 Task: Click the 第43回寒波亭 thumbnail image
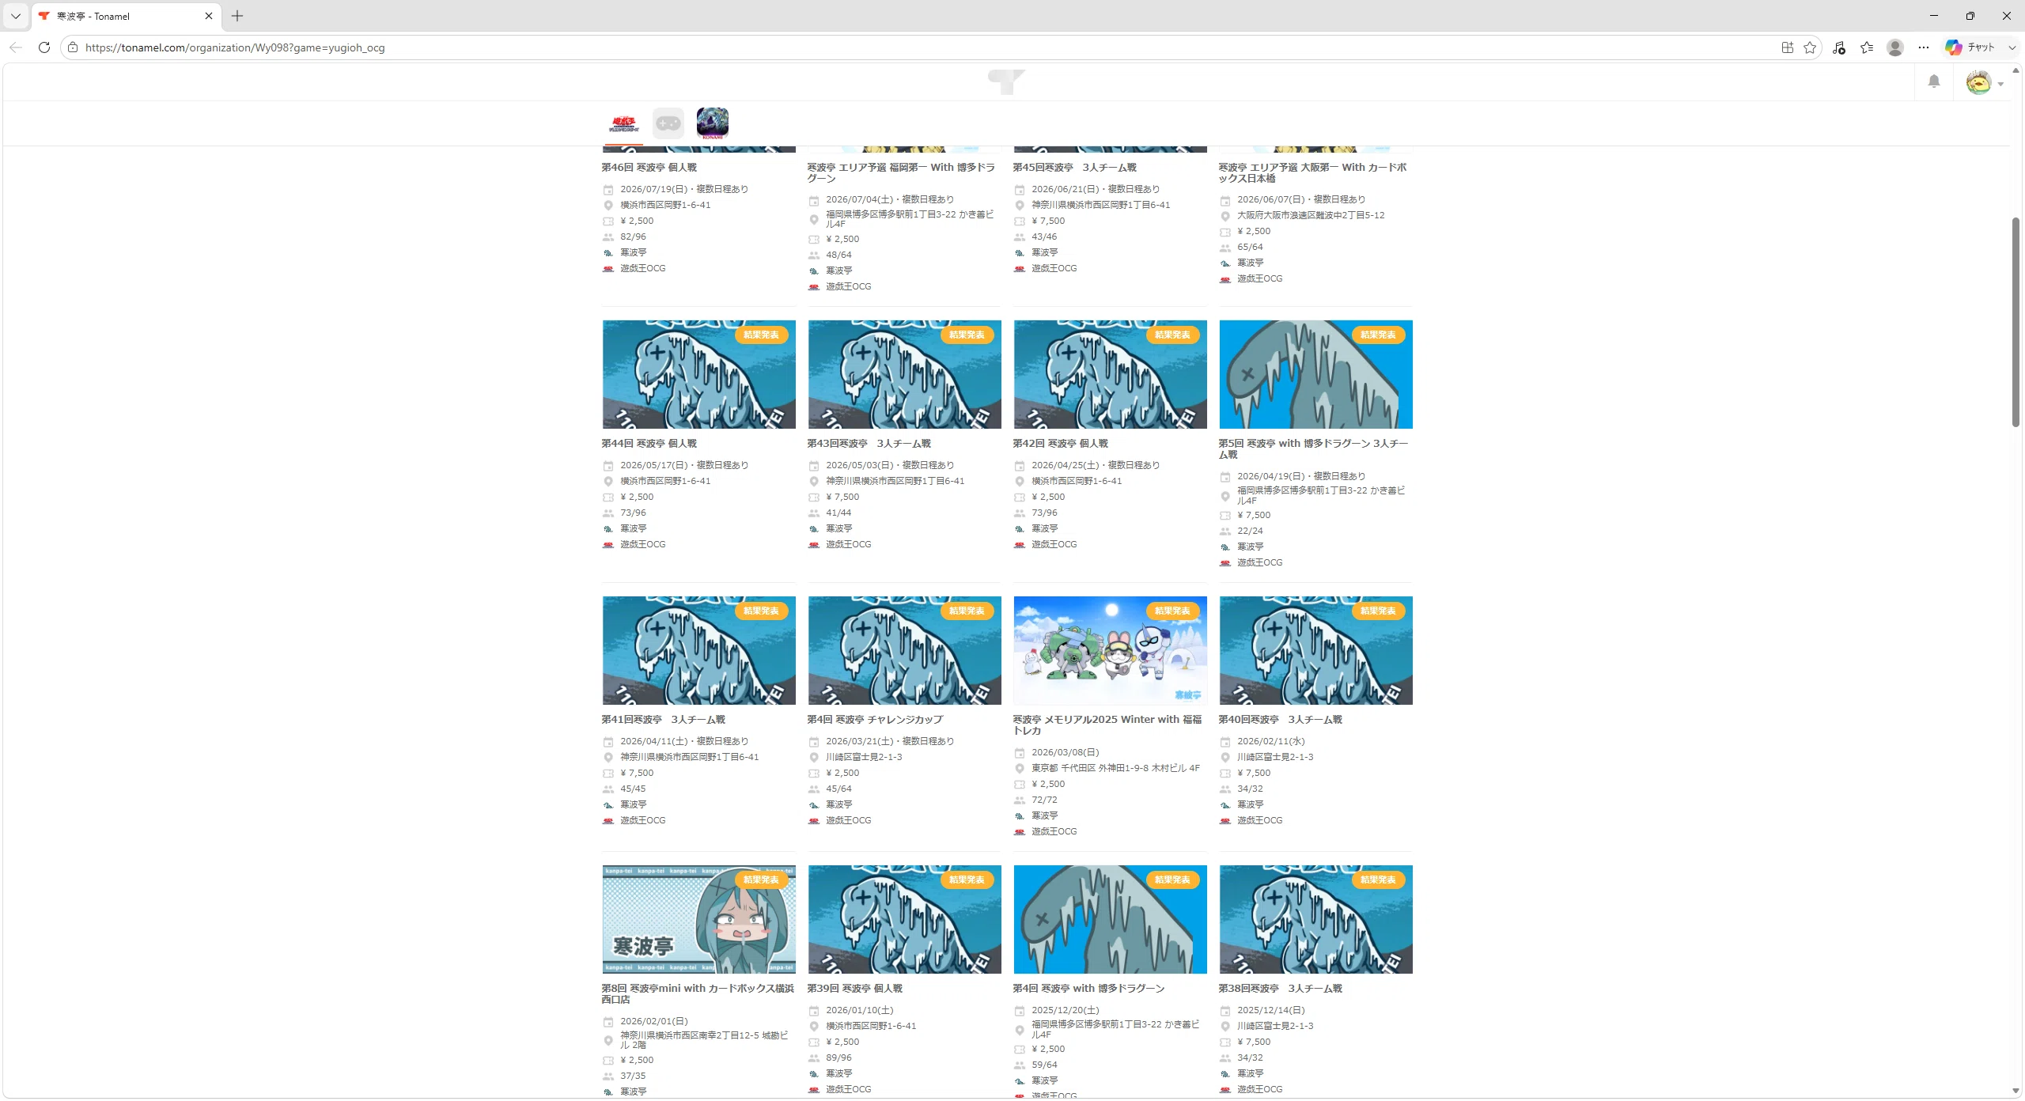click(x=905, y=374)
